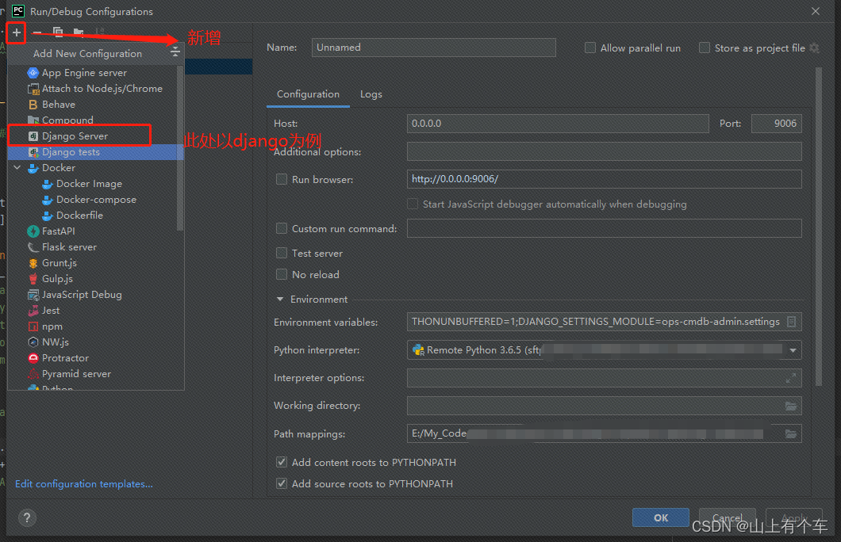Open Edit configuration templates link

[x=84, y=484]
